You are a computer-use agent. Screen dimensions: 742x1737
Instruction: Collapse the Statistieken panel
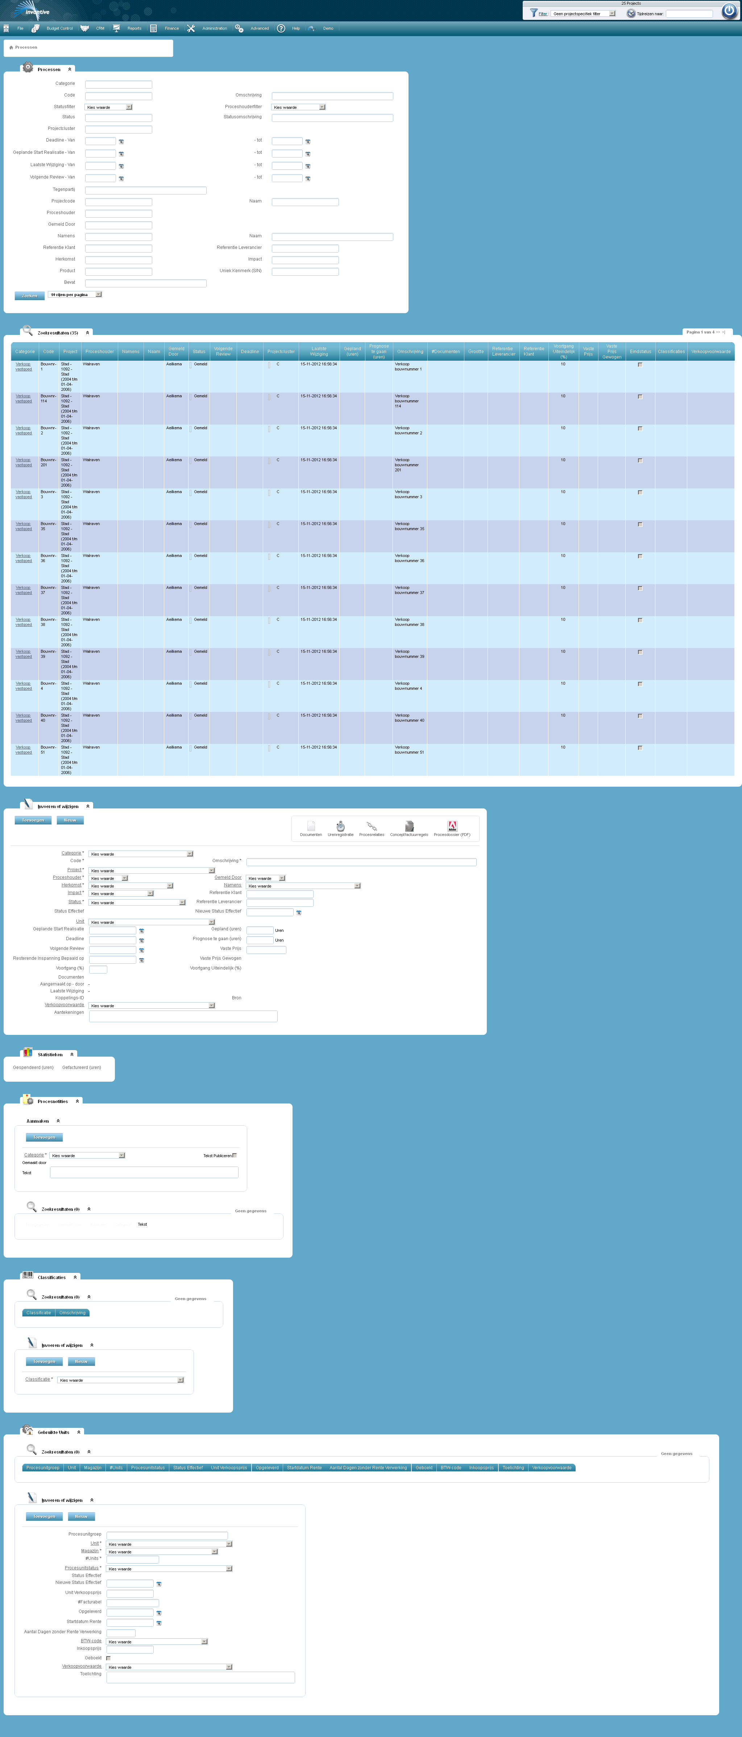click(x=72, y=1054)
